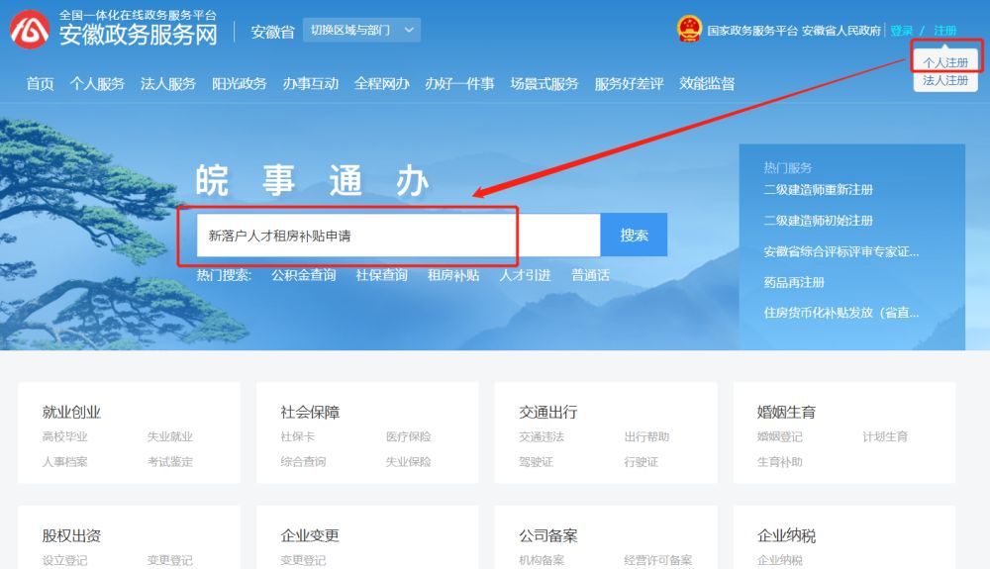Open the 场景式服务 menu

544,84
